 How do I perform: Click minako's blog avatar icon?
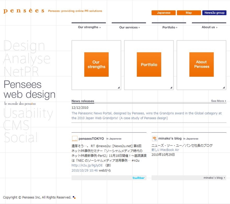pos(154,139)
